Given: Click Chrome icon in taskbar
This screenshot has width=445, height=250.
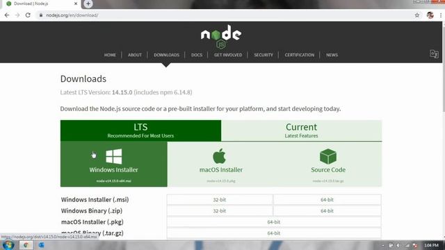Looking at the screenshot, I should pos(26,245).
